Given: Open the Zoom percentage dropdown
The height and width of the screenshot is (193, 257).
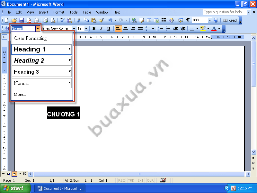Looking at the screenshot, I should [x=210, y=20].
